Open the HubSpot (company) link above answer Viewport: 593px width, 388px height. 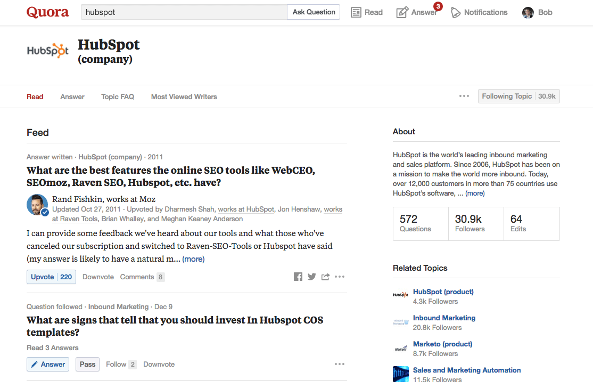tap(110, 157)
